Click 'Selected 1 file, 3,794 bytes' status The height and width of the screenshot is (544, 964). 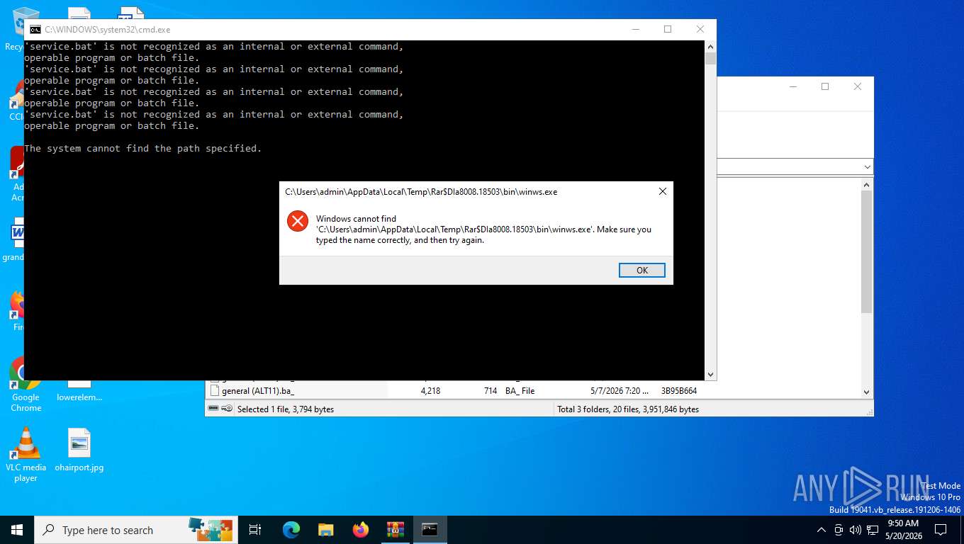pos(286,409)
